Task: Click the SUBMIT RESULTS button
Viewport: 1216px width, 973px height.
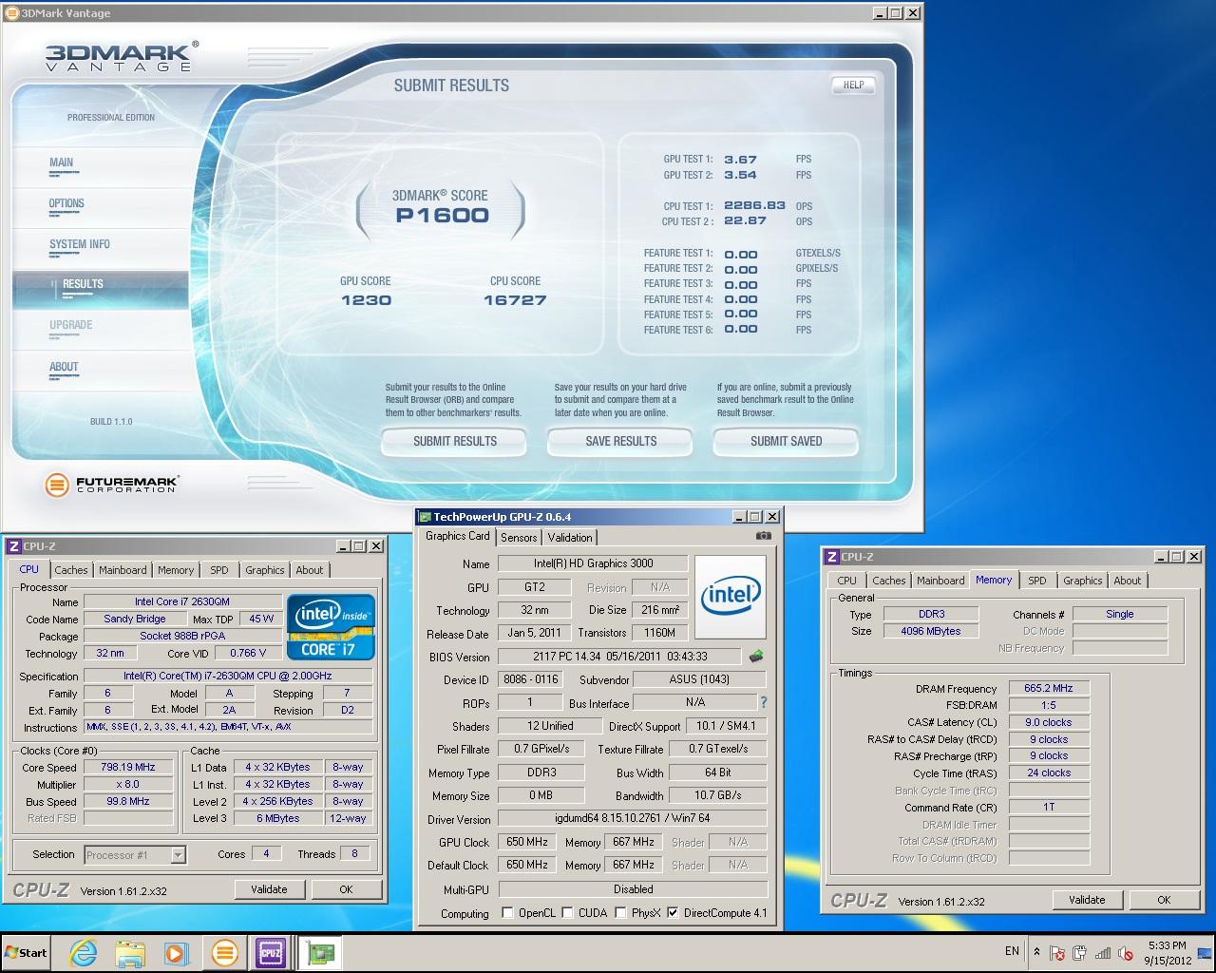Action: point(455,441)
